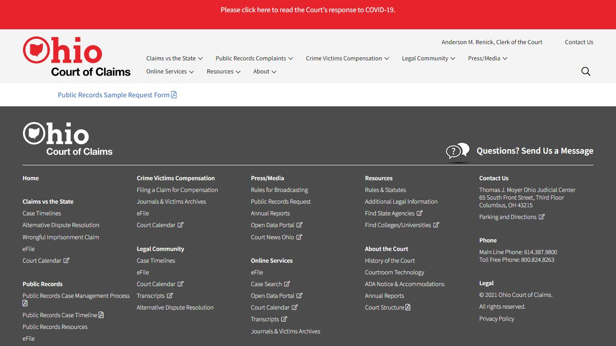Click external link icon beside Parking and Directions
The height and width of the screenshot is (346, 616).
[x=542, y=217]
